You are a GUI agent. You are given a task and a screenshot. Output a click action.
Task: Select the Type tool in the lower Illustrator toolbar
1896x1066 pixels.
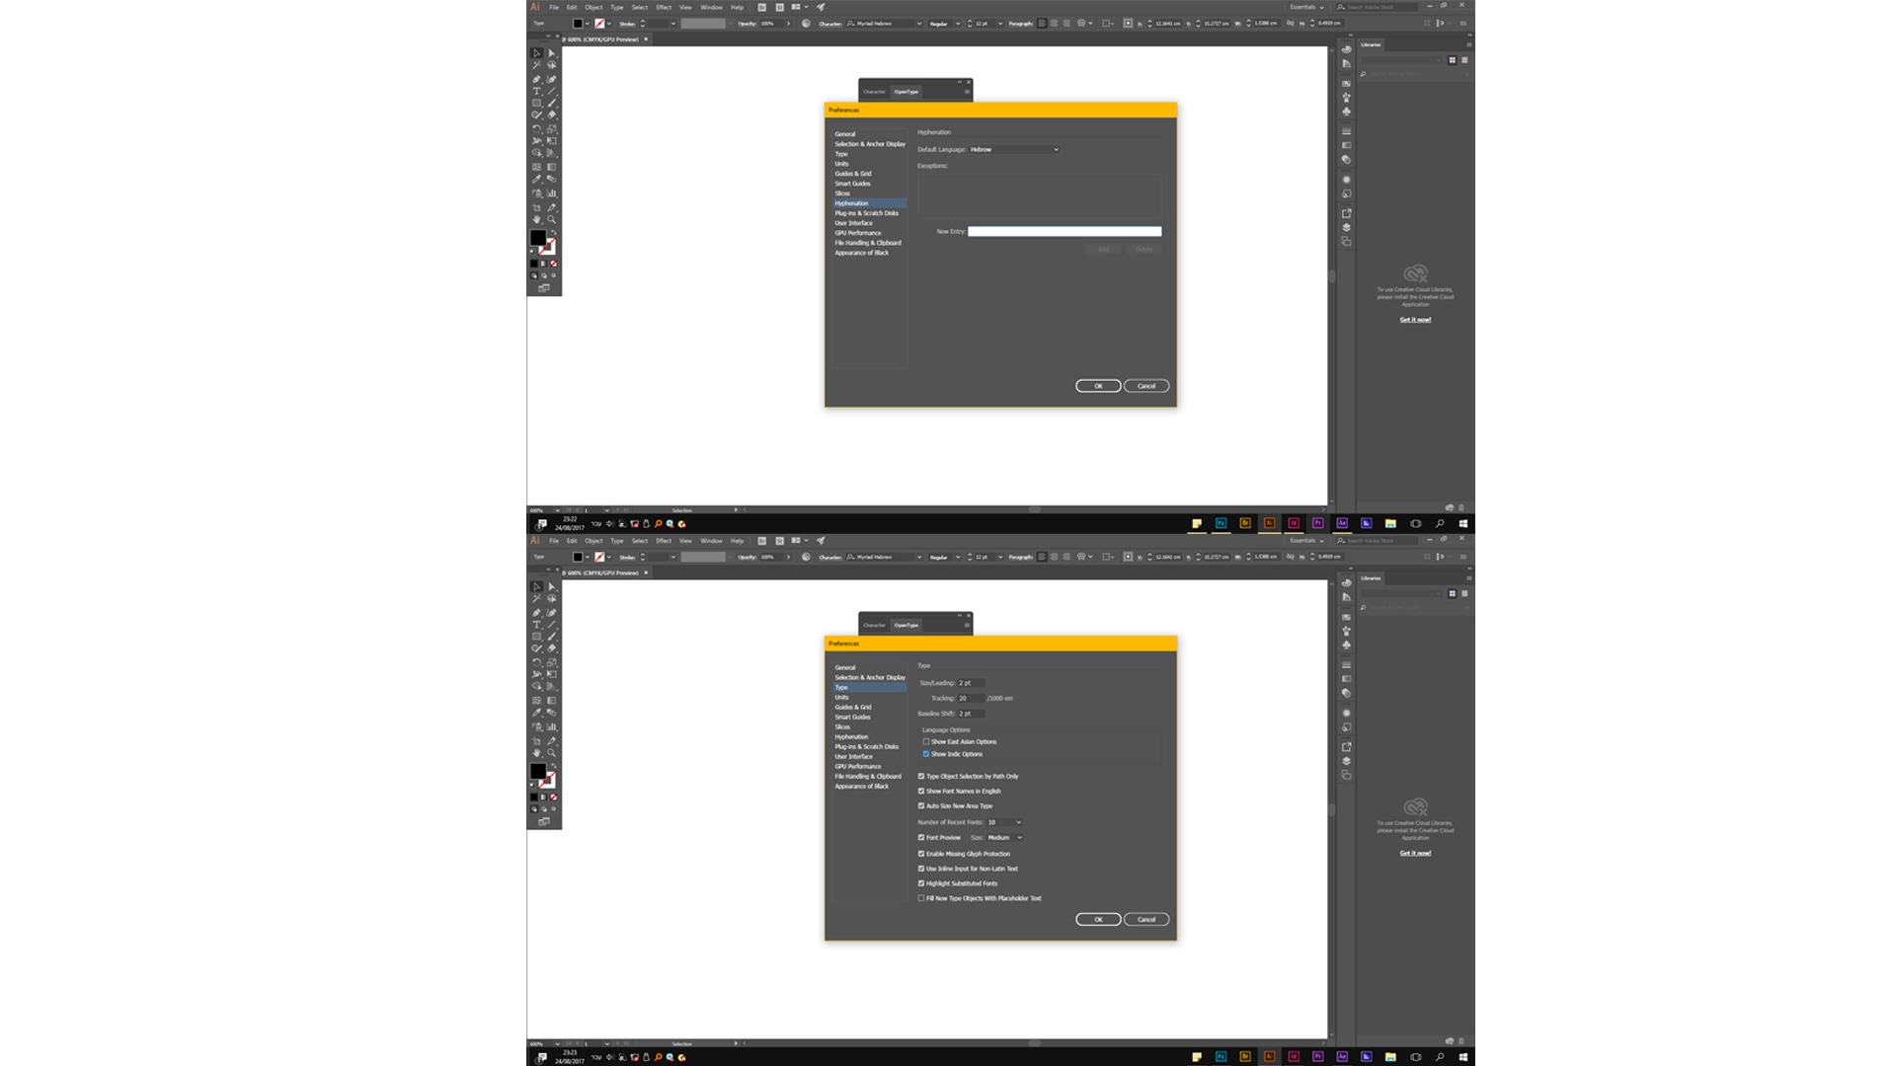pyautogui.click(x=537, y=625)
